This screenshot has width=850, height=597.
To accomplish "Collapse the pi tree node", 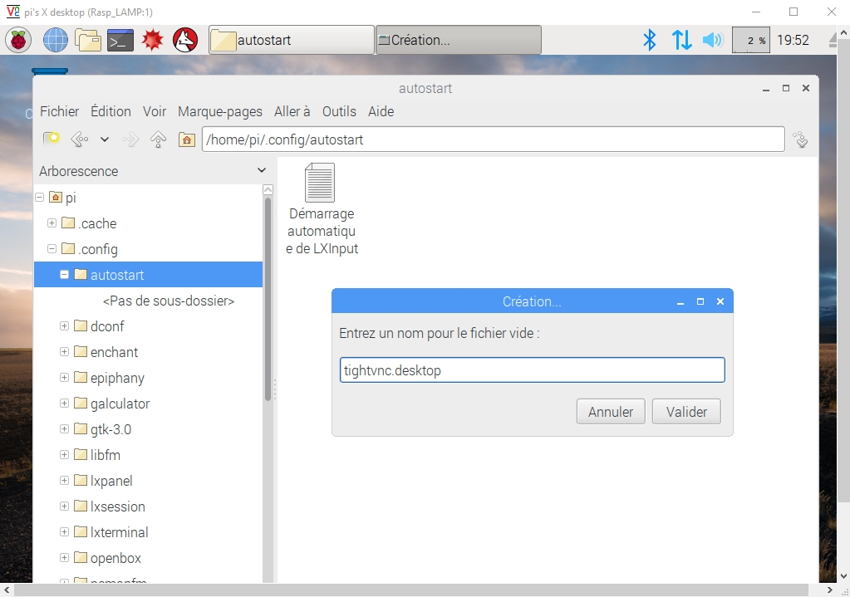I will click(x=40, y=197).
